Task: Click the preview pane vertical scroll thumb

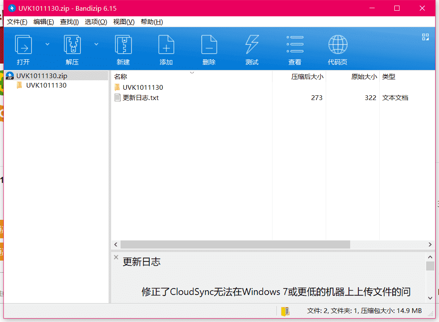Action: pos(430,266)
